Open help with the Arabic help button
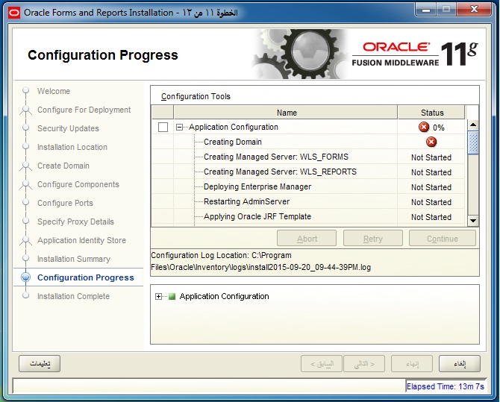The width and height of the screenshot is (500, 402). (40, 363)
